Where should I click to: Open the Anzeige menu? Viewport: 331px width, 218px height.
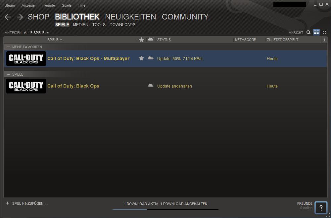(x=28, y=5)
